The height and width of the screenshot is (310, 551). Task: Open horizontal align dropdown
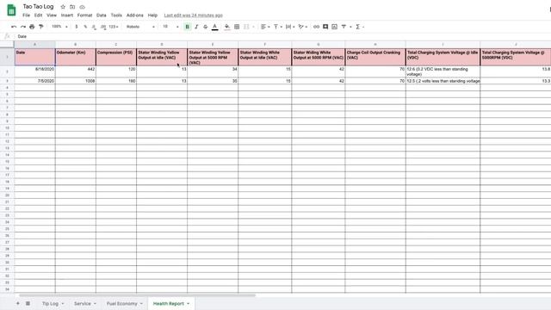[x=265, y=27]
